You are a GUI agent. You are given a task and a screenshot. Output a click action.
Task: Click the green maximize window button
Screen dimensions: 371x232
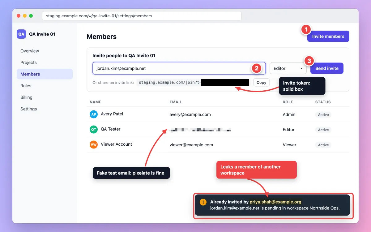[31, 16]
